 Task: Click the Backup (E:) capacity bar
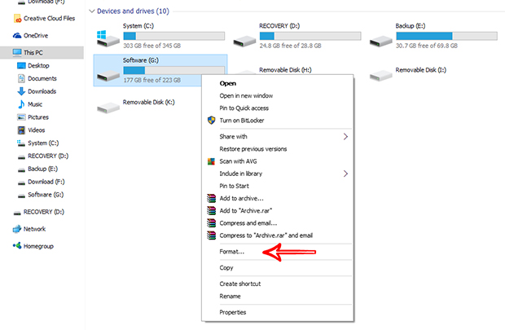[x=446, y=36]
